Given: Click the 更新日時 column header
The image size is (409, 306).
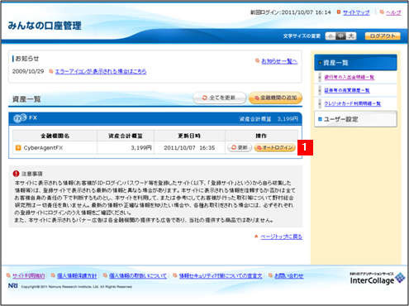Looking at the screenshot, I should tap(189, 136).
